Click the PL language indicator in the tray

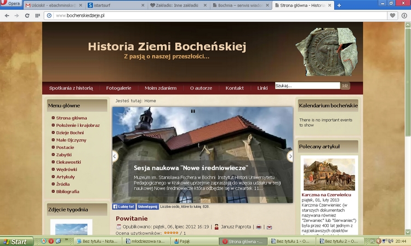372,241
